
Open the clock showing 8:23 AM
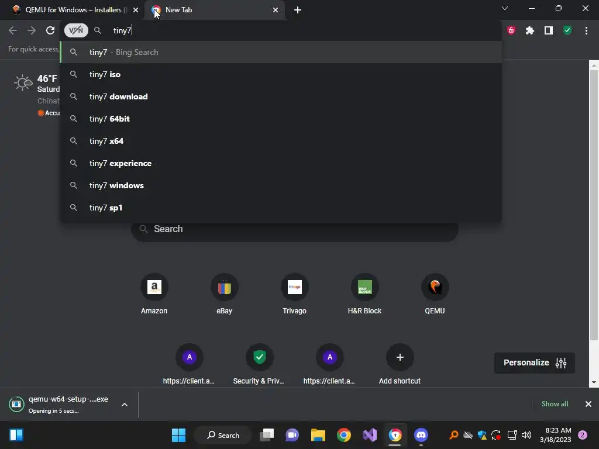coord(556,435)
